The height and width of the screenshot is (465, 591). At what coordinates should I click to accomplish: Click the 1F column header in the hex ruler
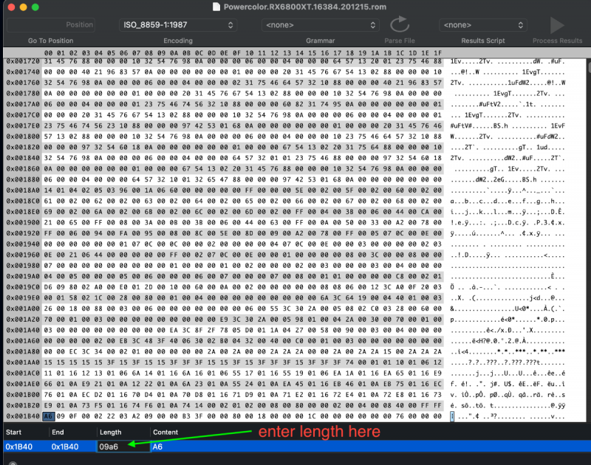pyautogui.click(x=437, y=53)
